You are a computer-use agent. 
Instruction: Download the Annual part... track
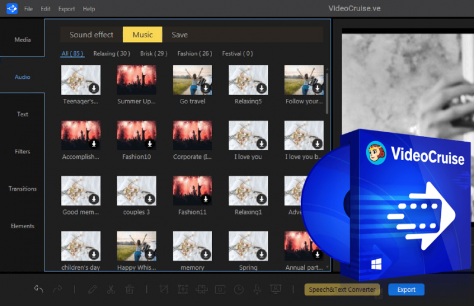[x=318, y=254]
